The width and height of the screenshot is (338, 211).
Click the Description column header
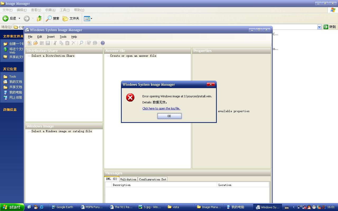pos(164,185)
